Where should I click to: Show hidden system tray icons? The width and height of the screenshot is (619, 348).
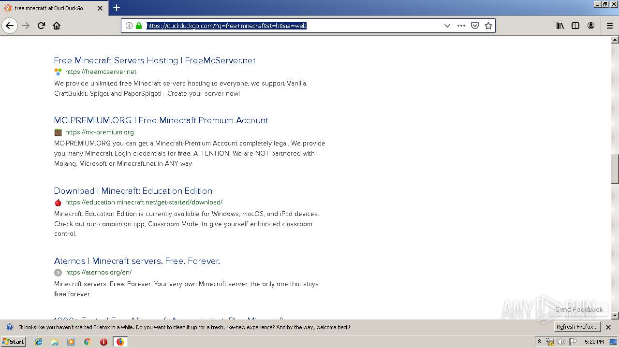coord(539,342)
